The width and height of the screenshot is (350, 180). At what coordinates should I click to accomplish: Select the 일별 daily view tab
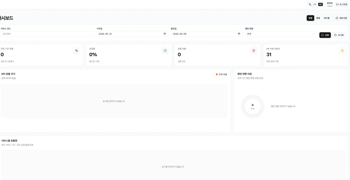(x=310, y=18)
